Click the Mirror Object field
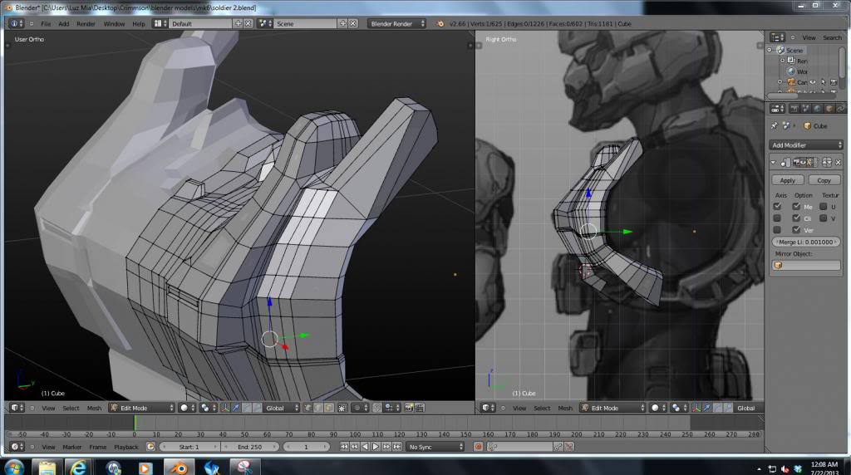The width and height of the screenshot is (851, 475). [806, 265]
